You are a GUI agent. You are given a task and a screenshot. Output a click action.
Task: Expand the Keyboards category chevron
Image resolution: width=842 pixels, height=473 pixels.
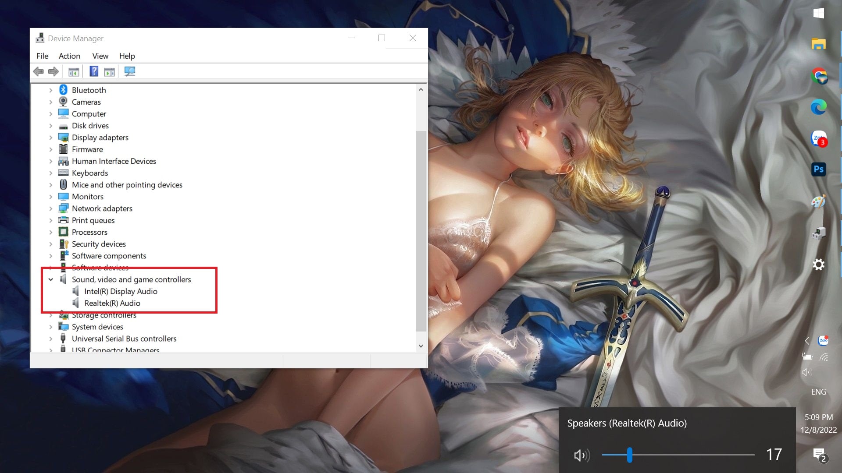(51, 173)
